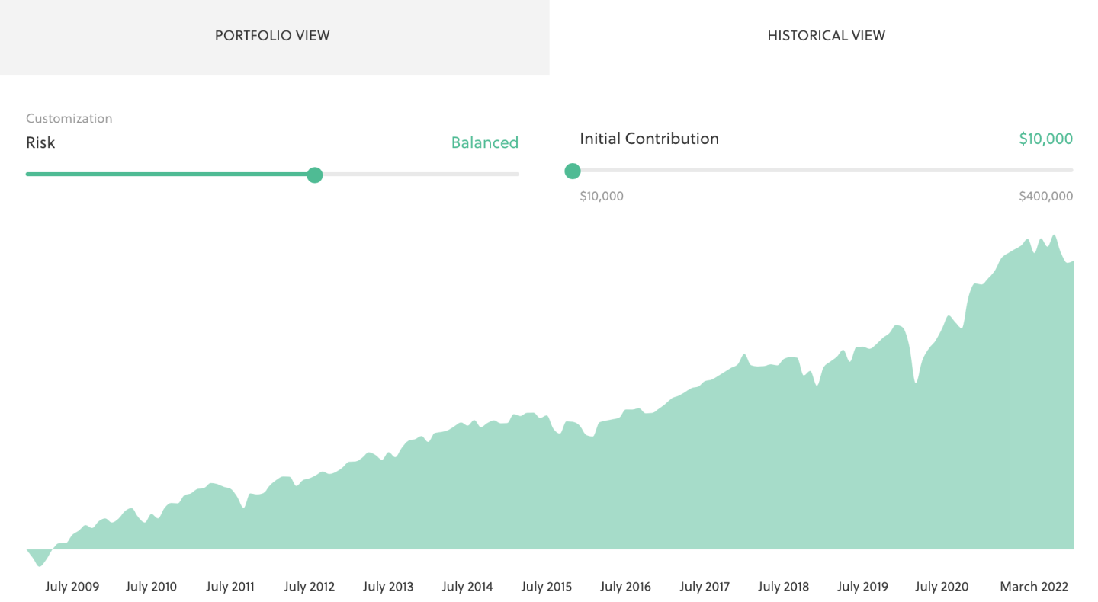This screenshot has height=602, width=1098.
Task: Click the Customization section heading
Action: [x=69, y=119]
